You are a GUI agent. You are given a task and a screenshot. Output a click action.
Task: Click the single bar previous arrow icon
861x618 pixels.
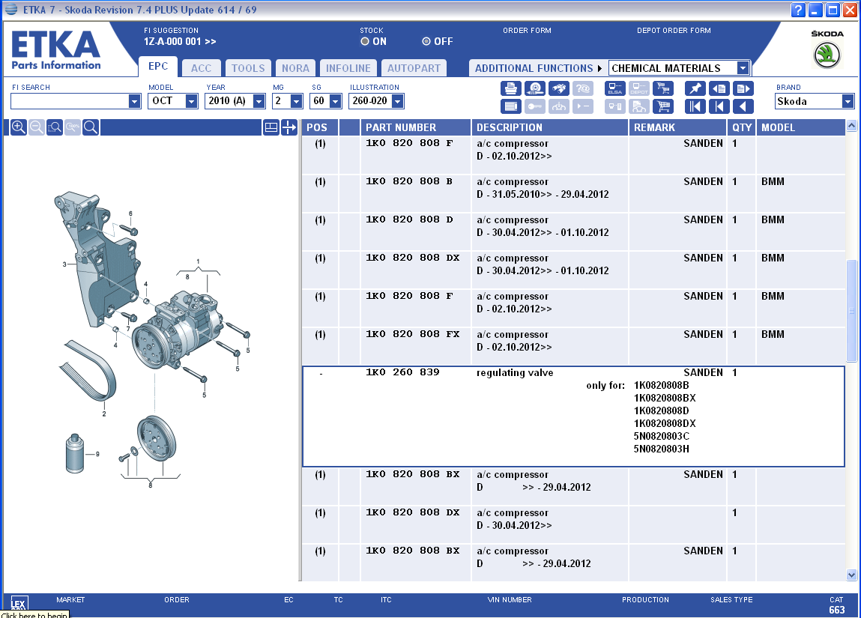point(719,106)
